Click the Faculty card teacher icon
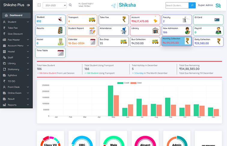This screenshot has width=227, height=146. (186, 19)
